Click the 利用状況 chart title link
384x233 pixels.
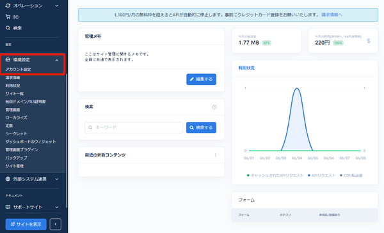click(246, 68)
